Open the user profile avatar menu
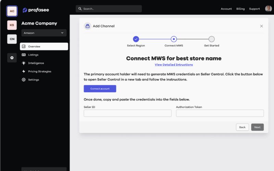This screenshot has width=274, height=171. pyautogui.click(x=268, y=9)
